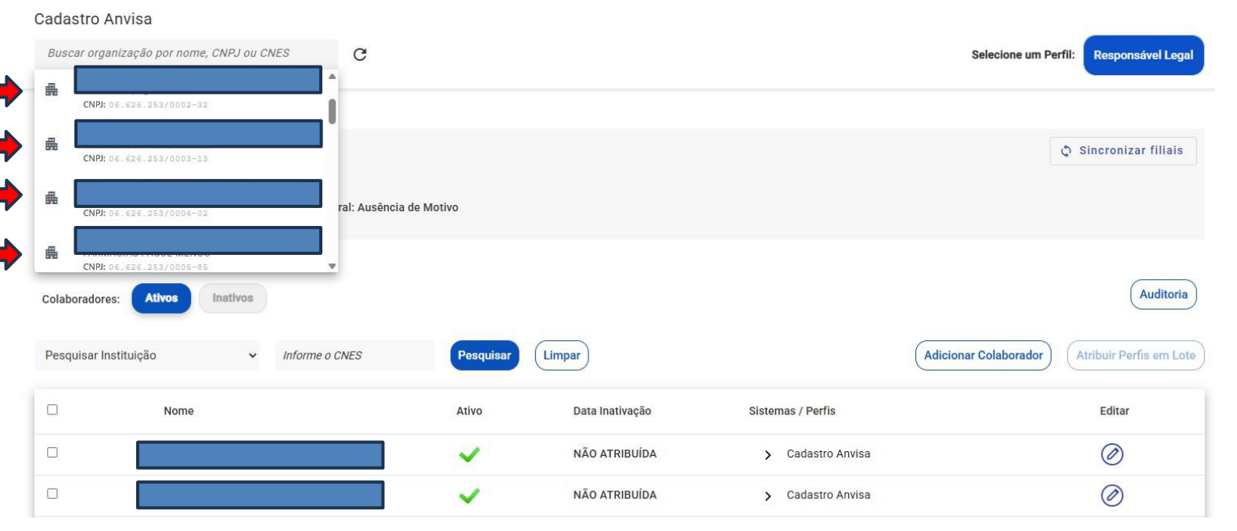This screenshot has width=1237, height=531.
Task: Click Adicionar Colaborador
Action: pos(983,355)
